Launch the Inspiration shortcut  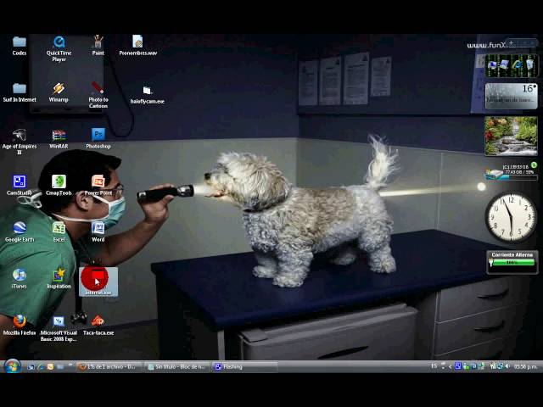pyautogui.click(x=59, y=279)
